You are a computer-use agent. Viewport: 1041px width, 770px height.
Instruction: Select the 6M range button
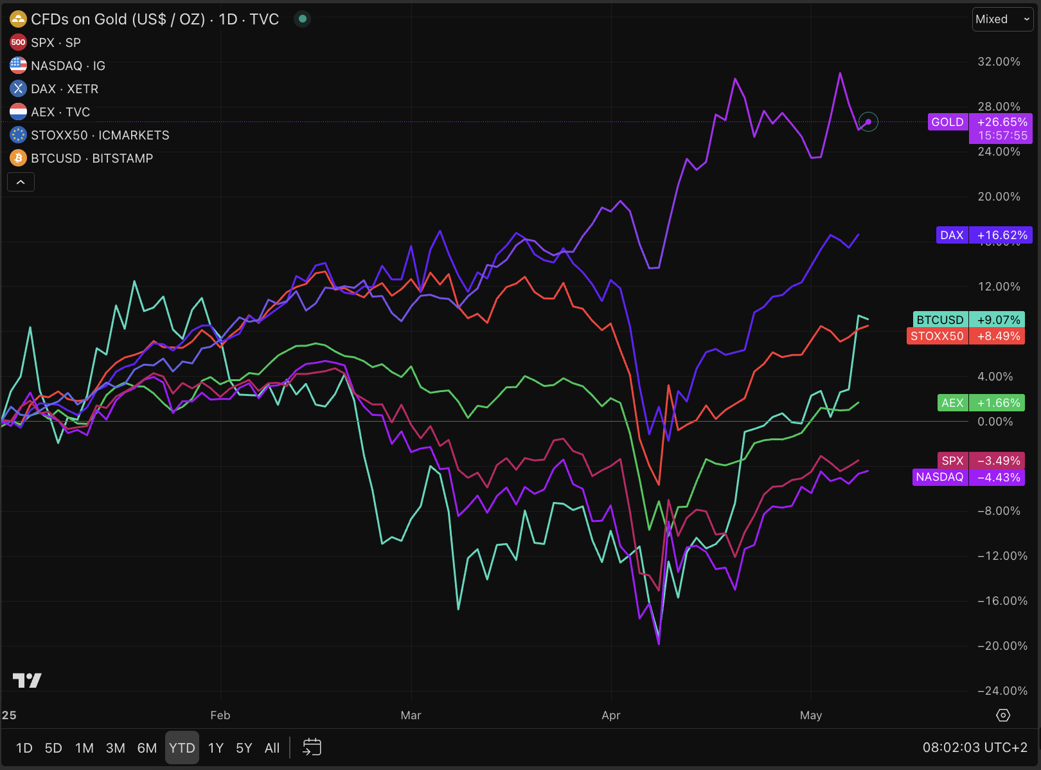[147, 748]
